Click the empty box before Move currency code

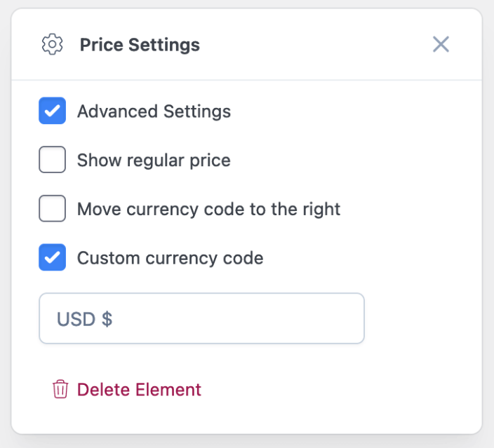pos(53,209)
